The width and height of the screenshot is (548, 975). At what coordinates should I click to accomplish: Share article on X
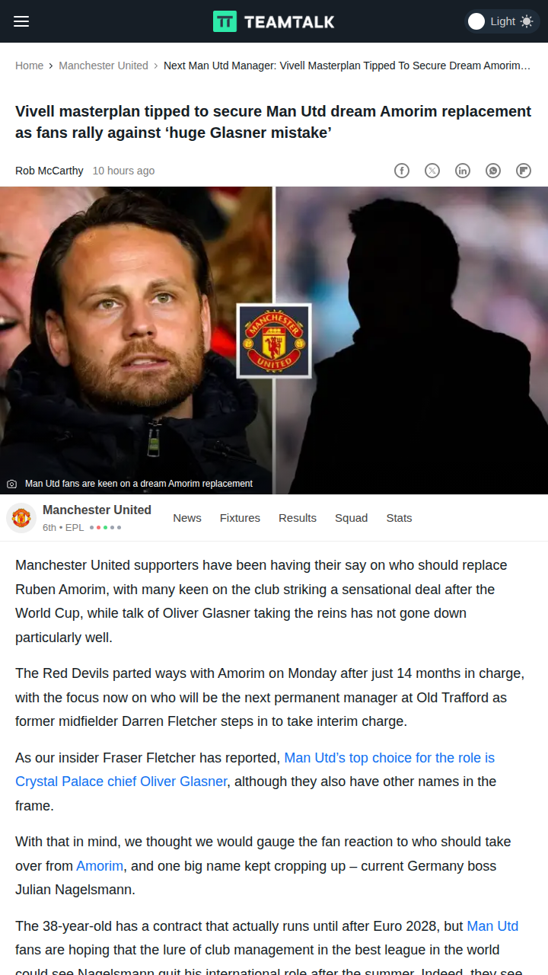432,171
